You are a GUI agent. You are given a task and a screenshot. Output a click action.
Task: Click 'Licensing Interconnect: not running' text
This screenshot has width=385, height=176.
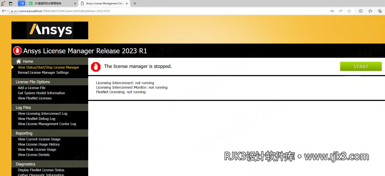point(125,83)
